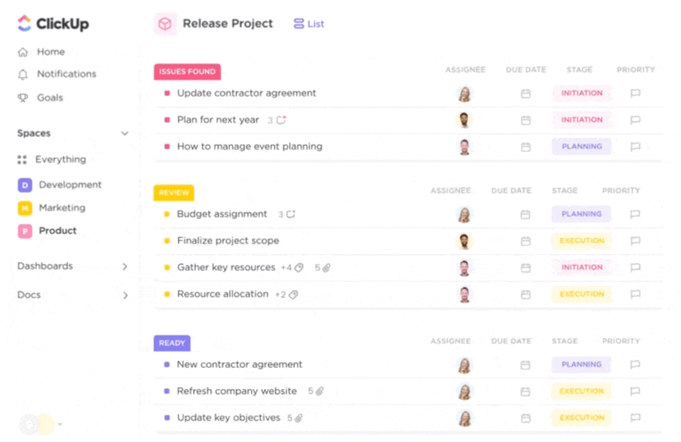Click the Goals trophy icon
The height and width of the screenshot is (442, 681).
click(x=23, y=98)
